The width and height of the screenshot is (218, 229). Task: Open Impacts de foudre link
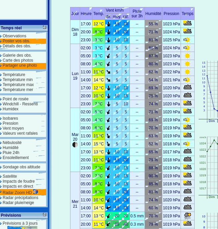pyautogui.click(x=19, y=181)
